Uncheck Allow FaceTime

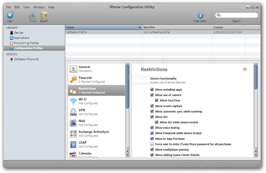pyautogui.click(x=156, y=100)
